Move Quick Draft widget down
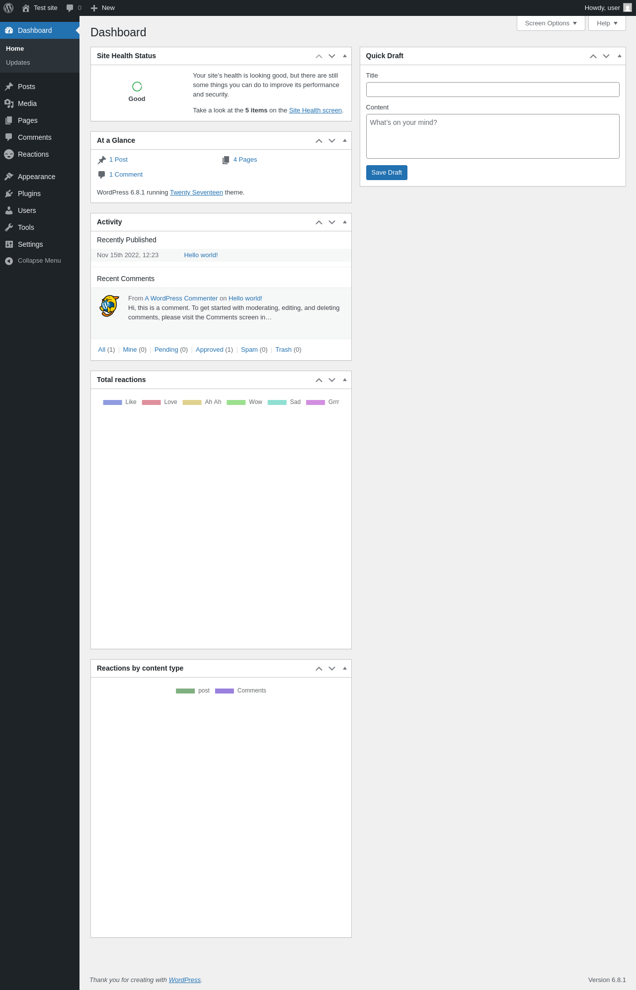Screen dimensions: 636x990 pos(606,56)
